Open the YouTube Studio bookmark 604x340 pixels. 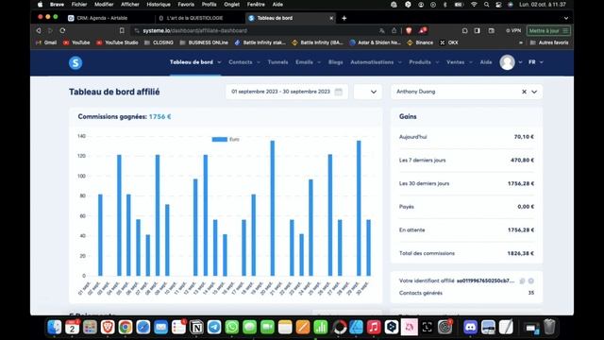(x=117, y=42)
